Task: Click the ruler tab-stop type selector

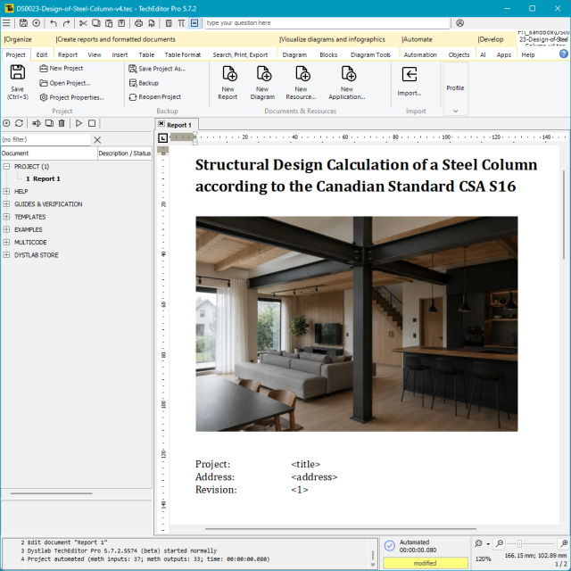Action: [x=162, y=138]
